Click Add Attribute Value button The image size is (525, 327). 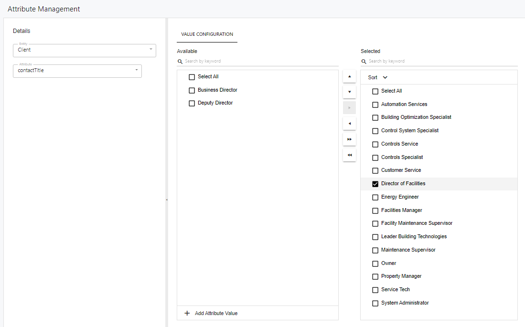click(211, 313)
